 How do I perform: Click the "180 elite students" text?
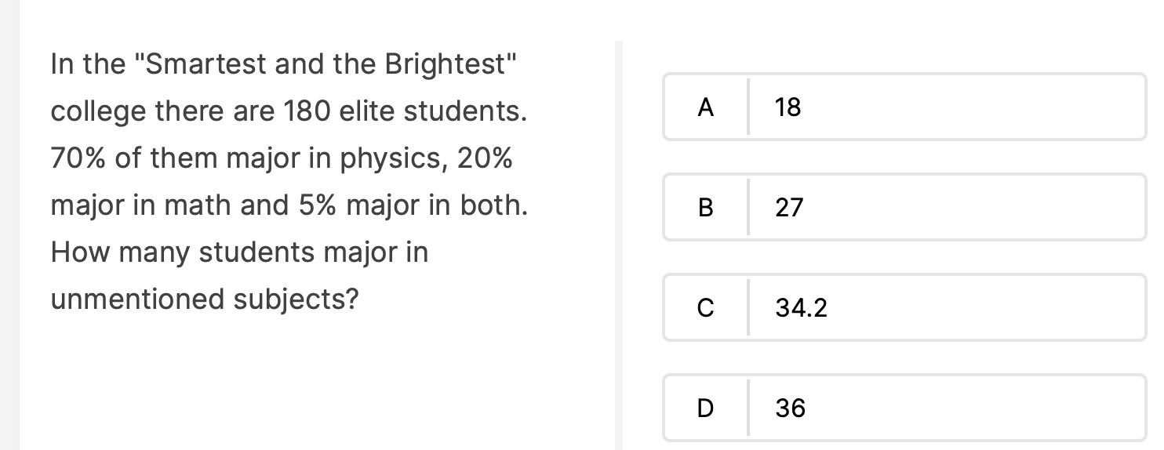(x=404, y=111)
